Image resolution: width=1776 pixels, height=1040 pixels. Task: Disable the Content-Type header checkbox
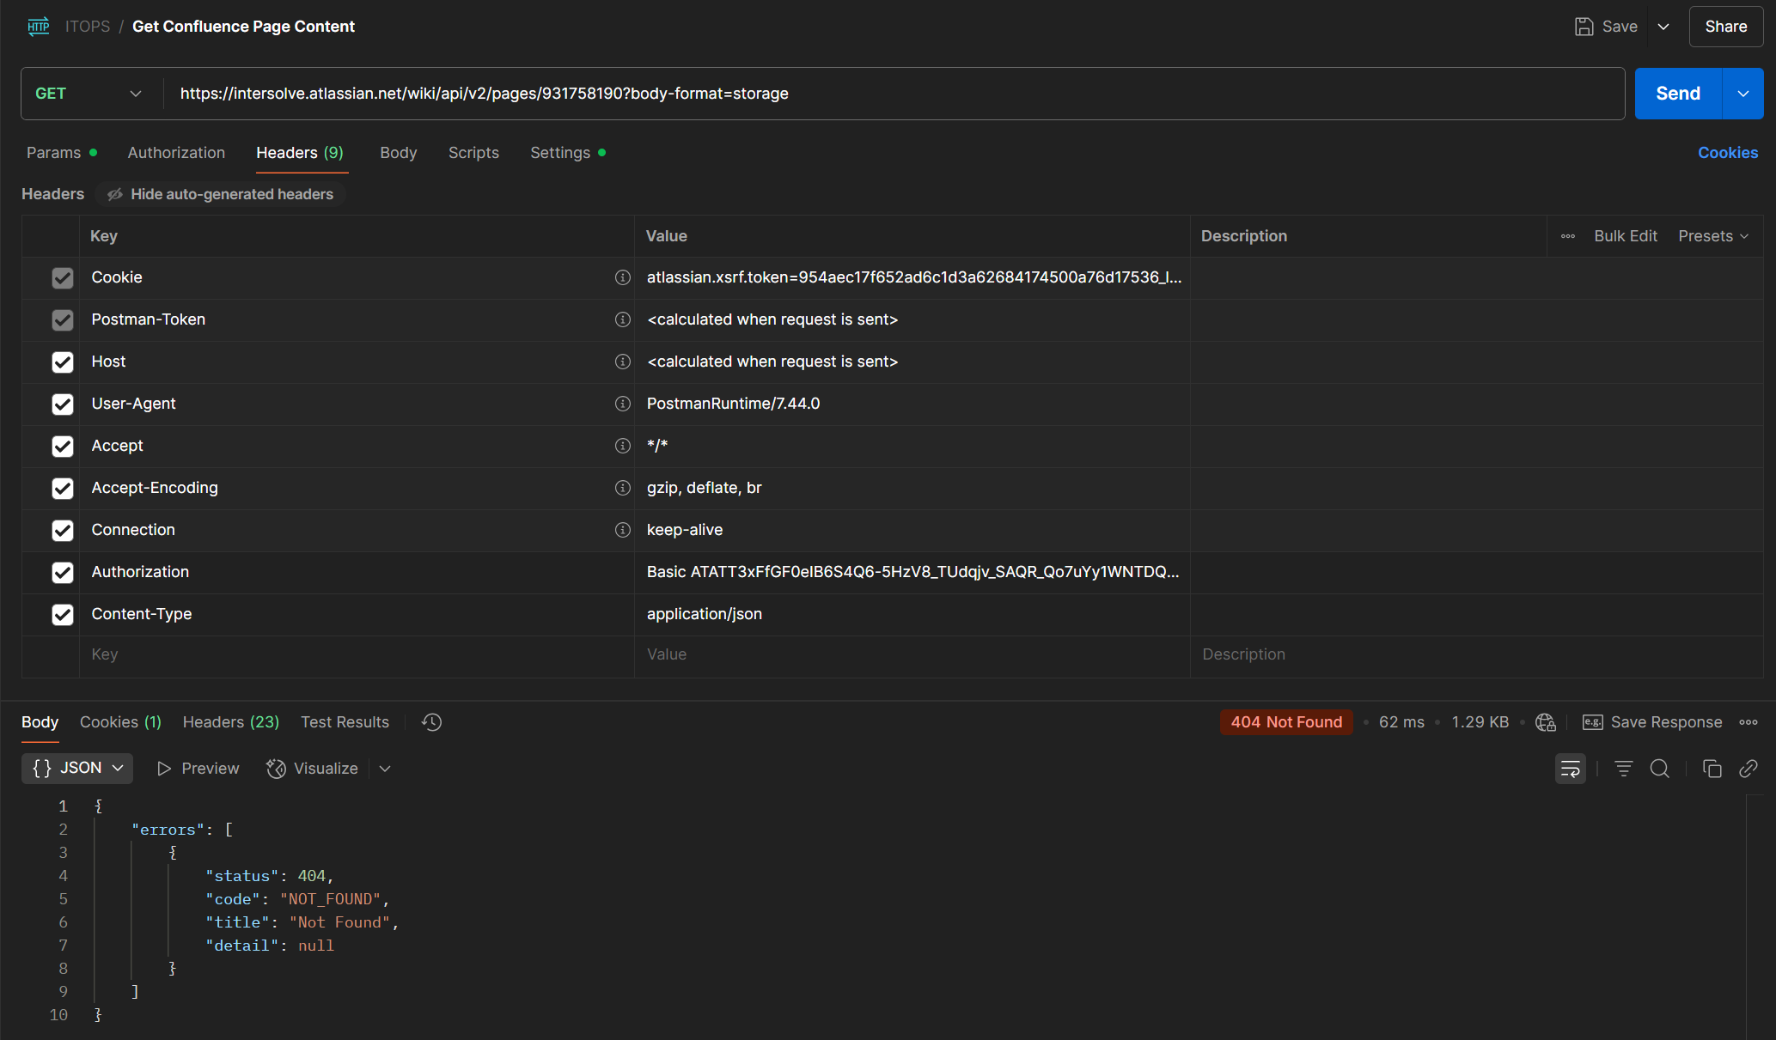point(63,614)
